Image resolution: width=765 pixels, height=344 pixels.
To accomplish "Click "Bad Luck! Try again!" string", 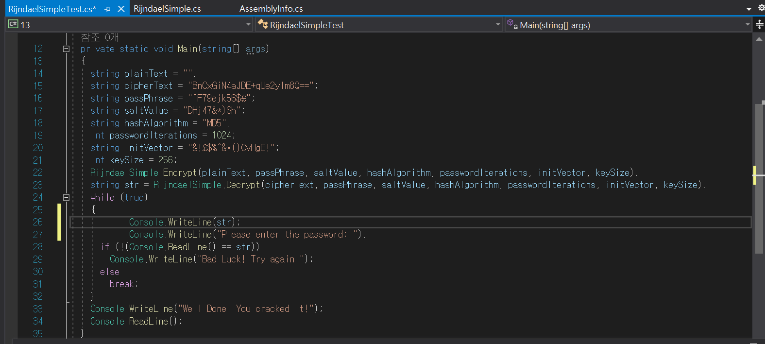I will pos(251,259).
